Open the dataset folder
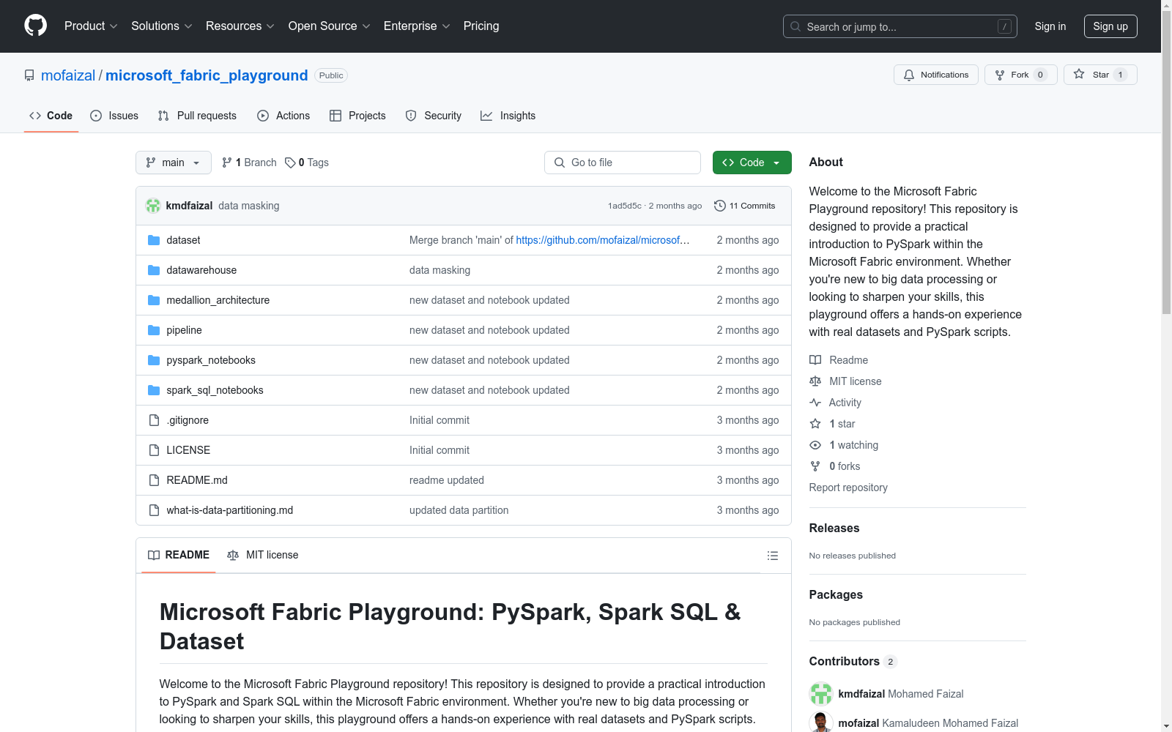 point(183,240)
